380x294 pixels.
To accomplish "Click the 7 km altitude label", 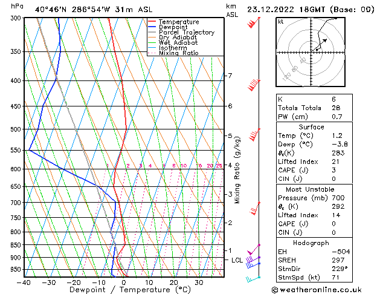I will [x=230, y=76].
